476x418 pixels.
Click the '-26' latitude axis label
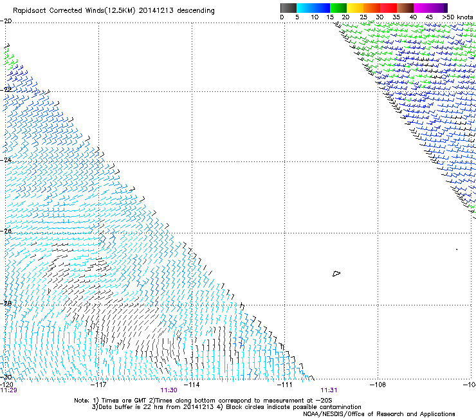pyautogui.click(x=6, y=231)
